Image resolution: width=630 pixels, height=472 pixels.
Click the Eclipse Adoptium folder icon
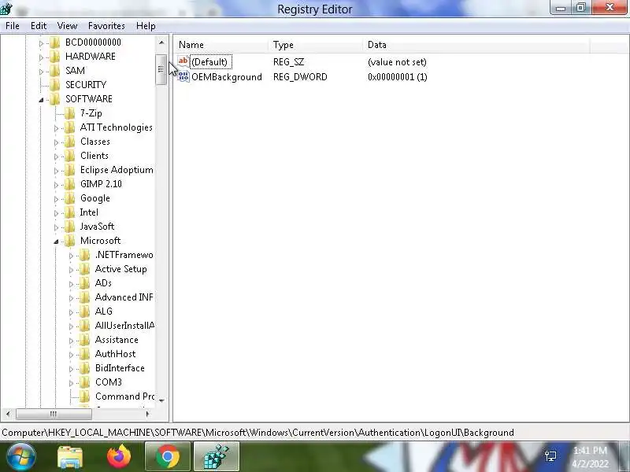[x=69, y=170]
